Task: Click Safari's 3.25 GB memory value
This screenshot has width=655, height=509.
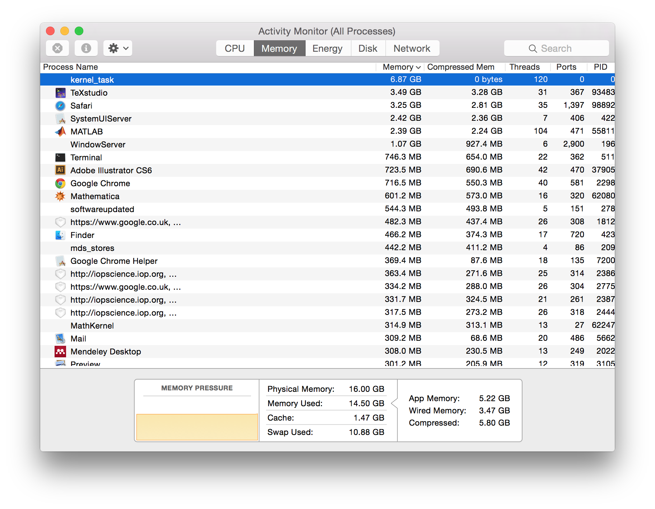Action: 406,105
